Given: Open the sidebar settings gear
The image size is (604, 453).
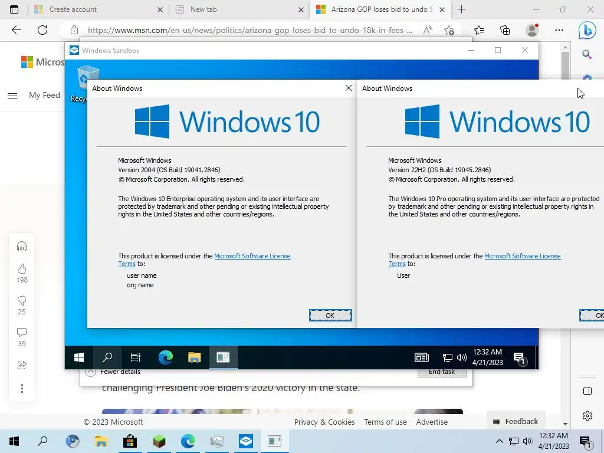Looking at the screenshot, I should tap(587, 416).
